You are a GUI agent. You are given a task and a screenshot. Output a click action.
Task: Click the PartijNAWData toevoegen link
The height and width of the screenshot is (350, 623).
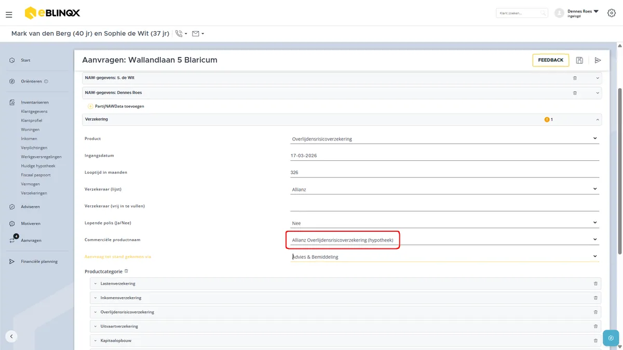(x=119, y=106)
